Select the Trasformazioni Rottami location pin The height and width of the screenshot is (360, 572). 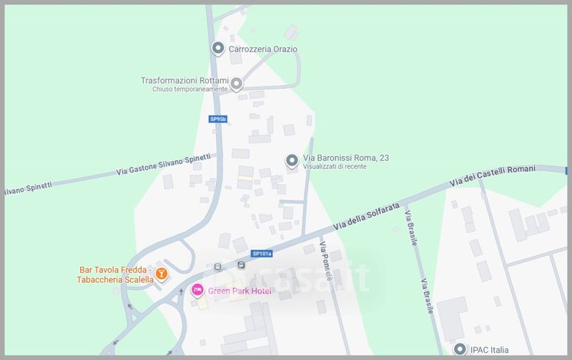237,84
